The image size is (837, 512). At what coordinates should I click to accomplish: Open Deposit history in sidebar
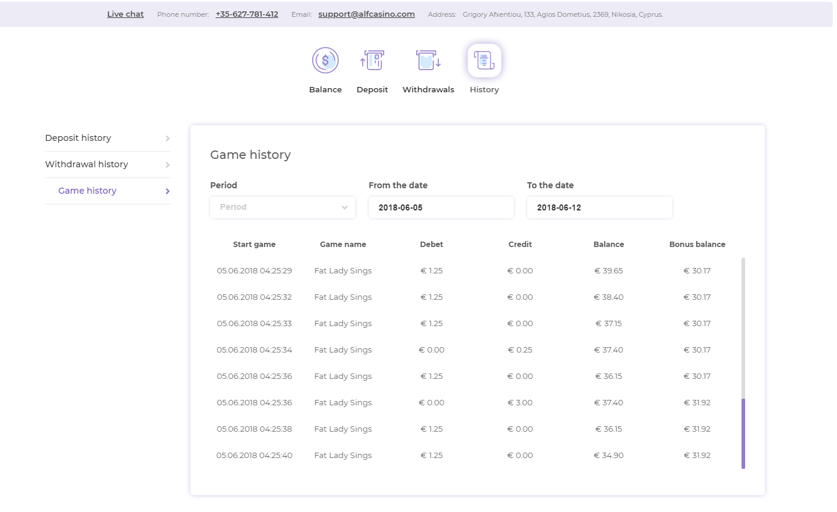[107, 138]
